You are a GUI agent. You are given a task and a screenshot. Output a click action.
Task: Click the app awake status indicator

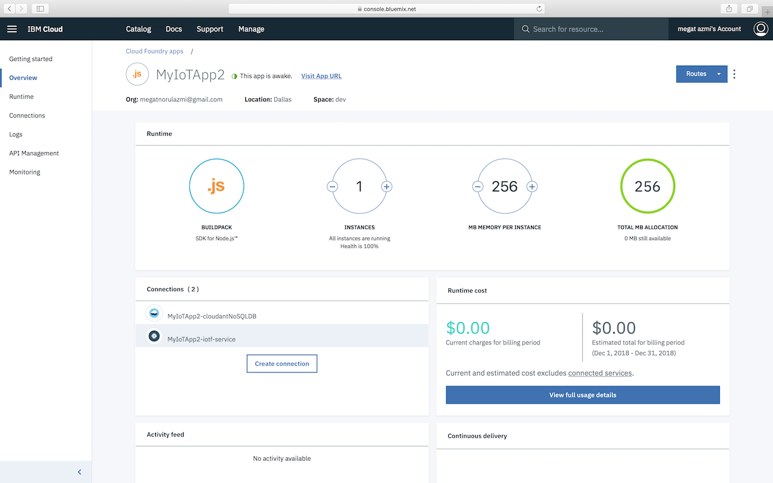click(234, 76)
